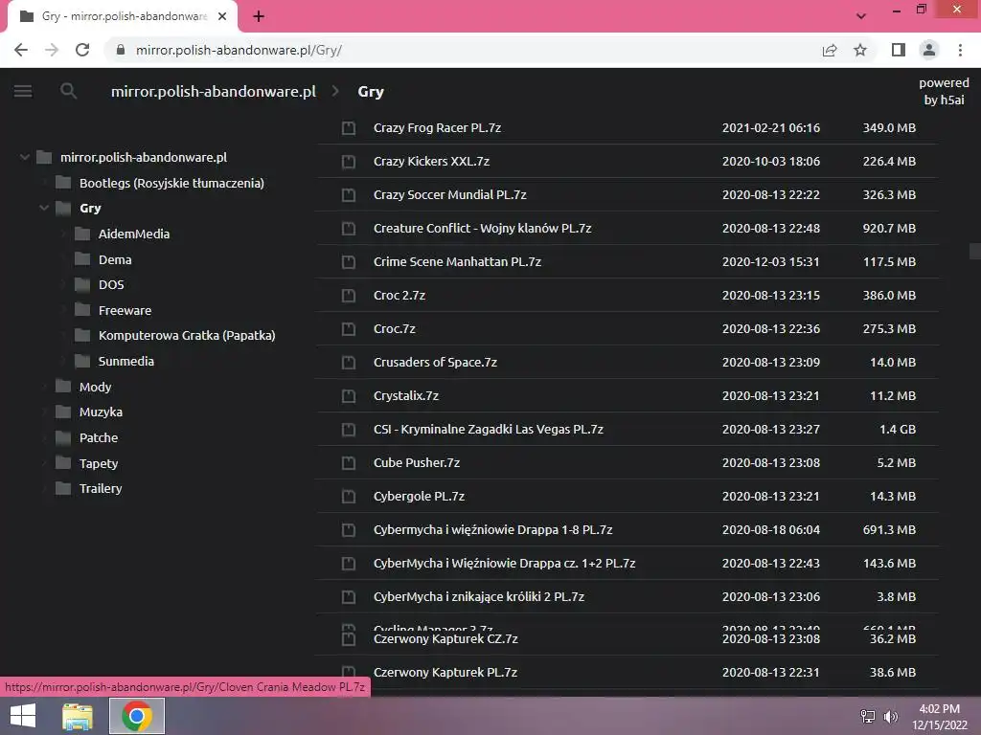Expand the Bootlegs folder arrow in tree
Screen dimensions: 981x735
click(44, 183)
